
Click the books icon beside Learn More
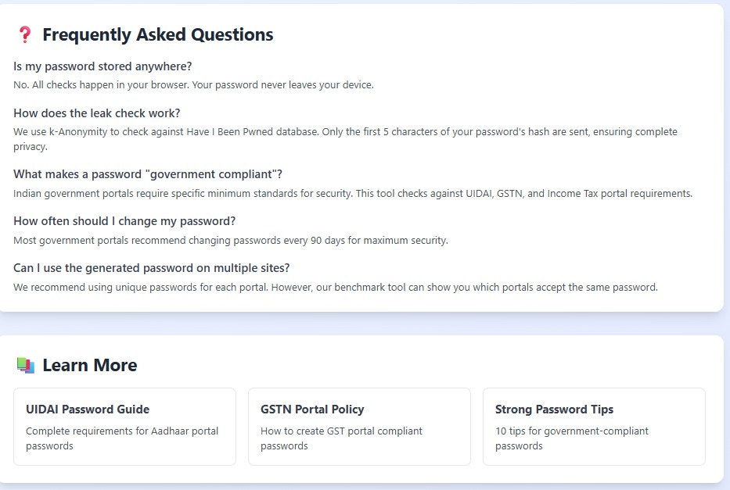click(x=24, y=364)
